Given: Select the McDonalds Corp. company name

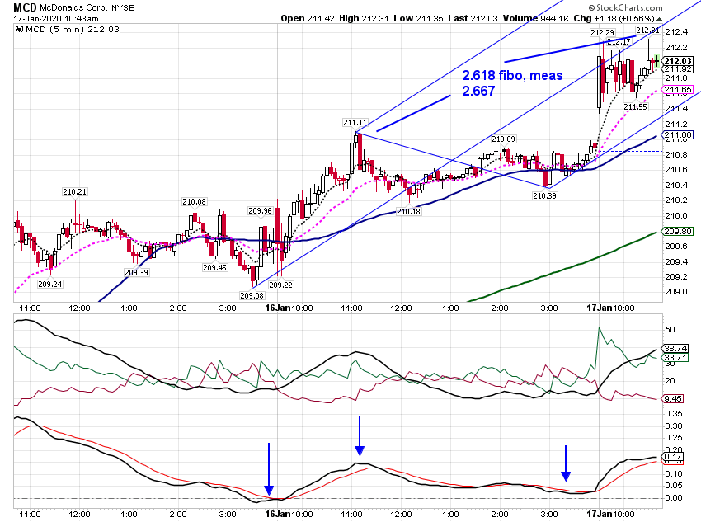Looking at the screenshot, I should point(74,8).
